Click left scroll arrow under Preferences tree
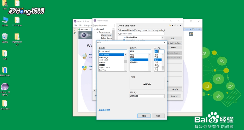 click(x=95, y=90)
